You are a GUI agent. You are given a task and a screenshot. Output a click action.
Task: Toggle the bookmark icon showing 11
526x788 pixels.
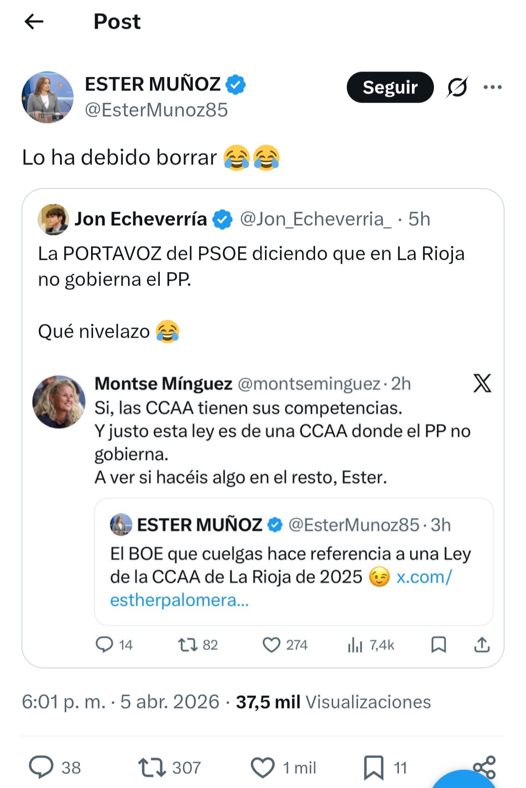click(x=374, y=768)
